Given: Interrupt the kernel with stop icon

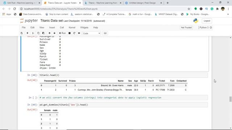Looking at the screenshot, I should click(x=69, y=33).
